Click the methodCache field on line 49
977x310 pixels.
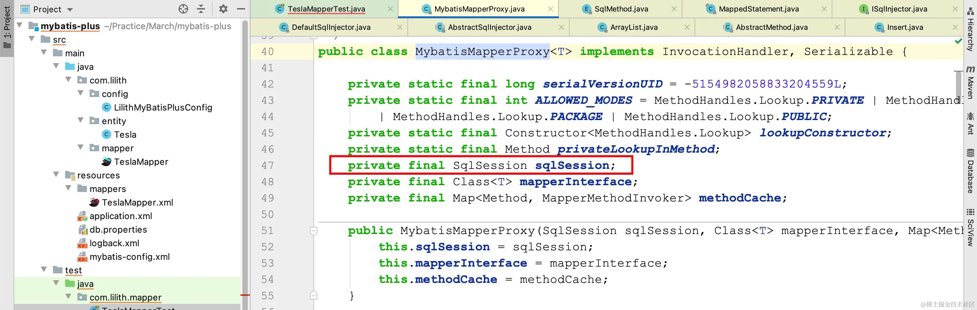tap(740, 198)
